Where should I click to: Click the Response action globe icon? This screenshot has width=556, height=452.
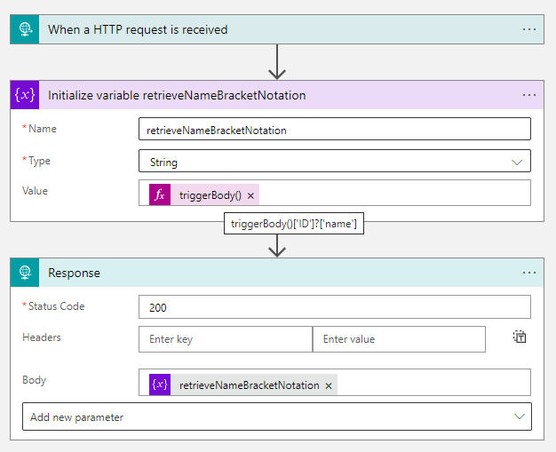25,273
